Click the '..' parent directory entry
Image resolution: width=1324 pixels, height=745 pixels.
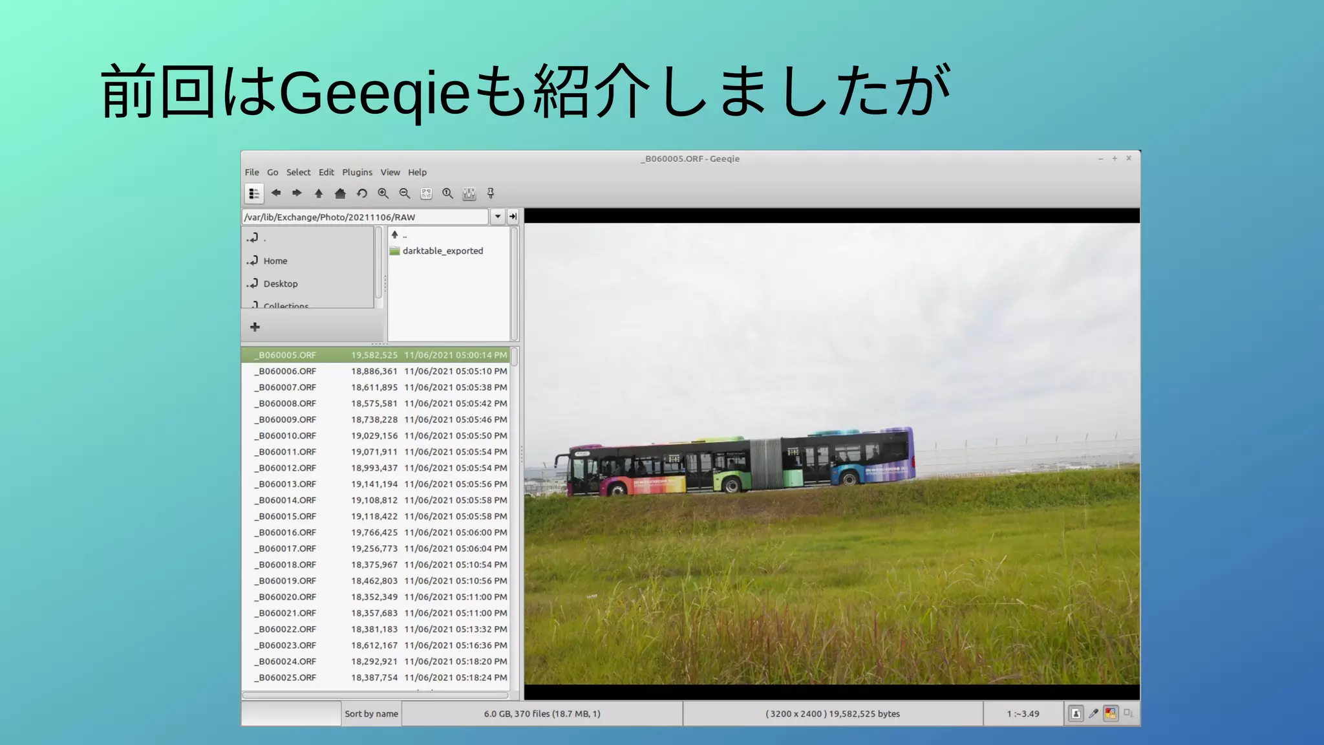[x=449, y=235]
